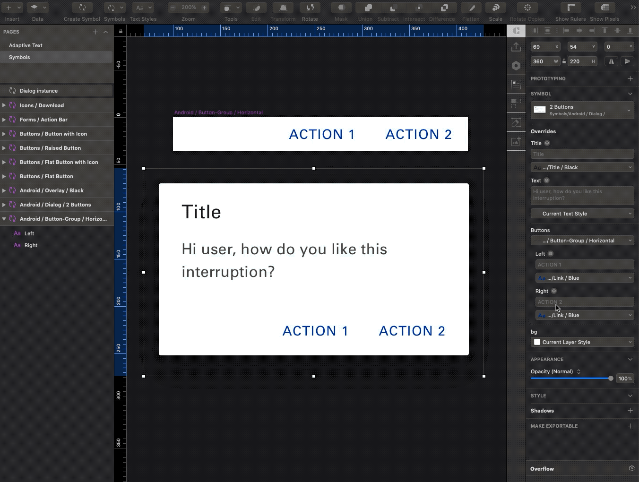Select the Symbols page
Screen dimensions: 639x482
coord(19,57)
